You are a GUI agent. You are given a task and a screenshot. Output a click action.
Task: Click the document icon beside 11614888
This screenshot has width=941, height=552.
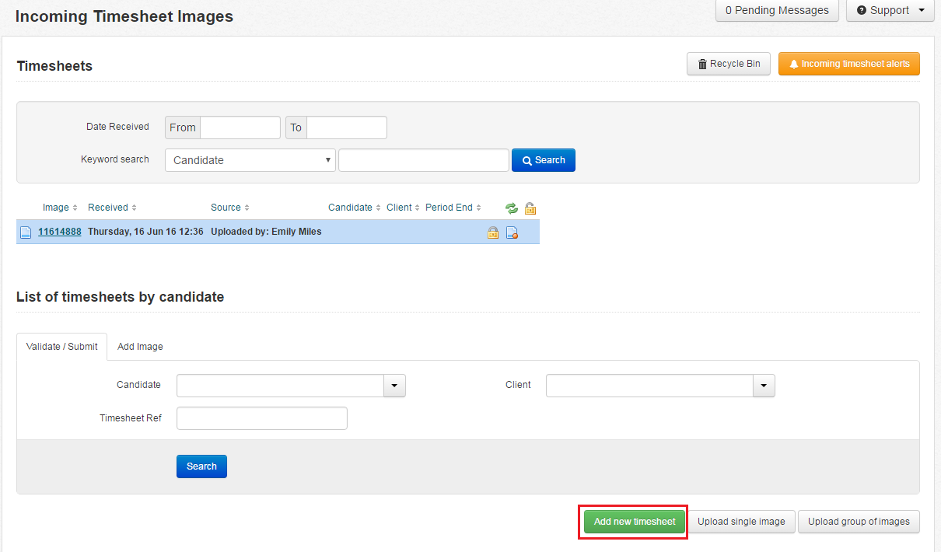point(26,232)
